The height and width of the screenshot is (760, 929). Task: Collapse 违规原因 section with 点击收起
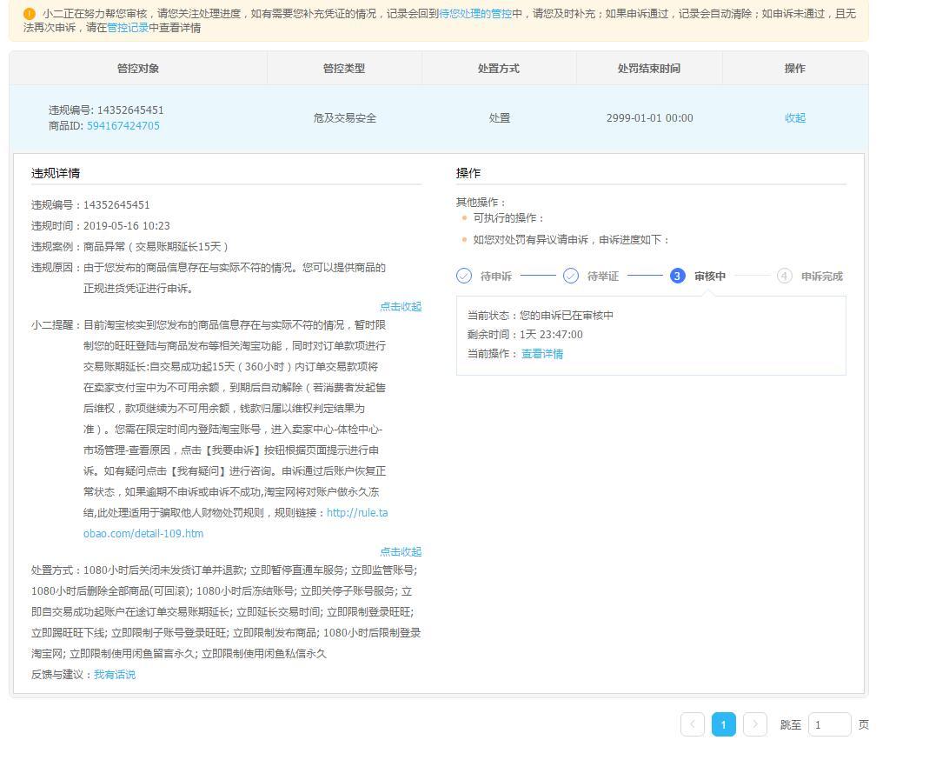(x=401, y=306)
